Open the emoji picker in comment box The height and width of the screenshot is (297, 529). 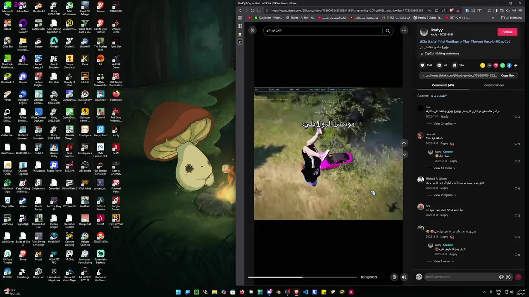tap(508, 277)
